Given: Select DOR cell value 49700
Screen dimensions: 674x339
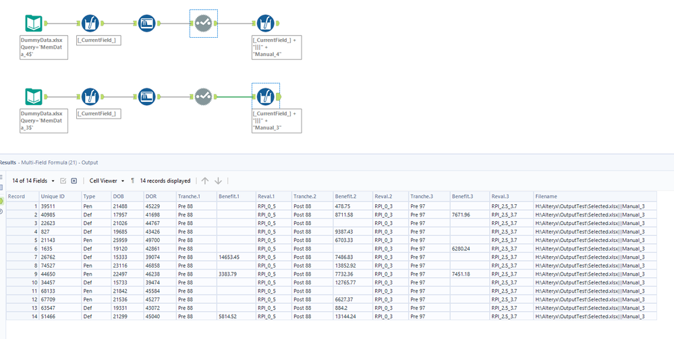Looking at the screenshot, I should coord(160,240).
